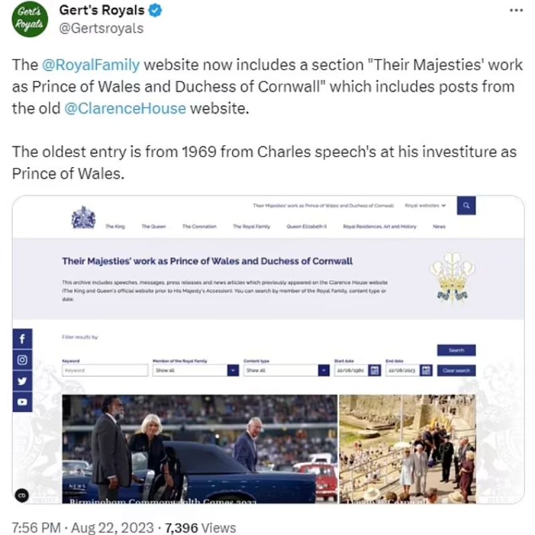Click the YouTube sidebar icon

click(22, 401)
